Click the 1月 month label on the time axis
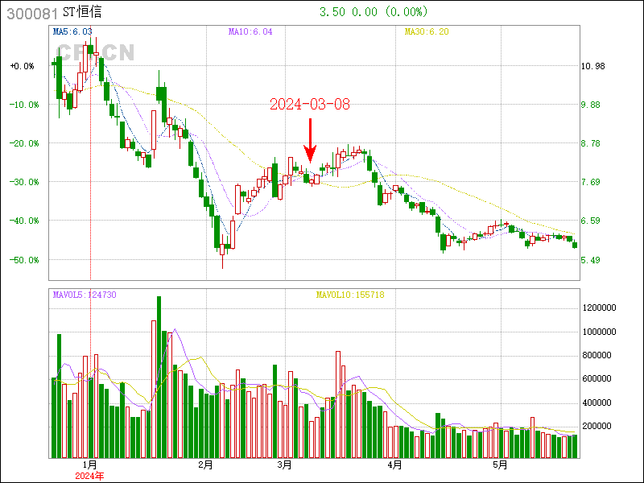644x483 pixels. coord(90,464)
